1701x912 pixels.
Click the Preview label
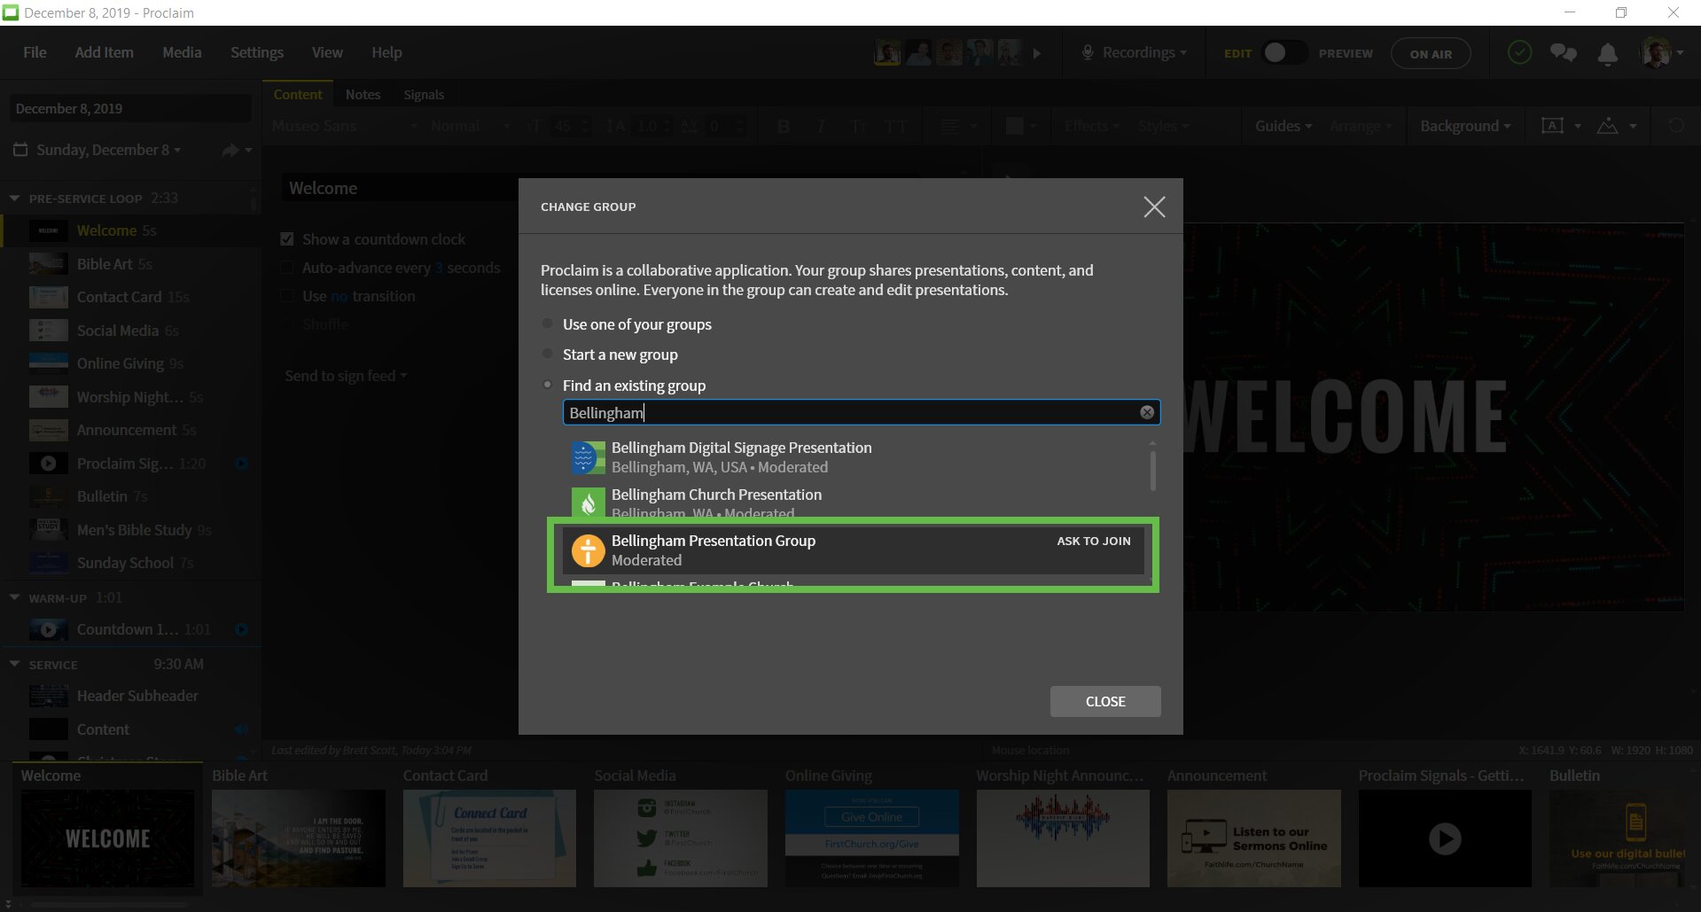1346,53
